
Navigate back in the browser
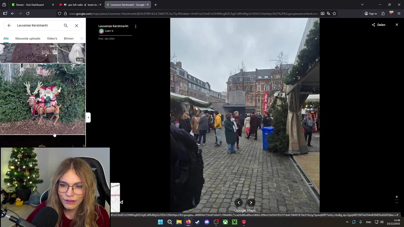coord(13,14)
